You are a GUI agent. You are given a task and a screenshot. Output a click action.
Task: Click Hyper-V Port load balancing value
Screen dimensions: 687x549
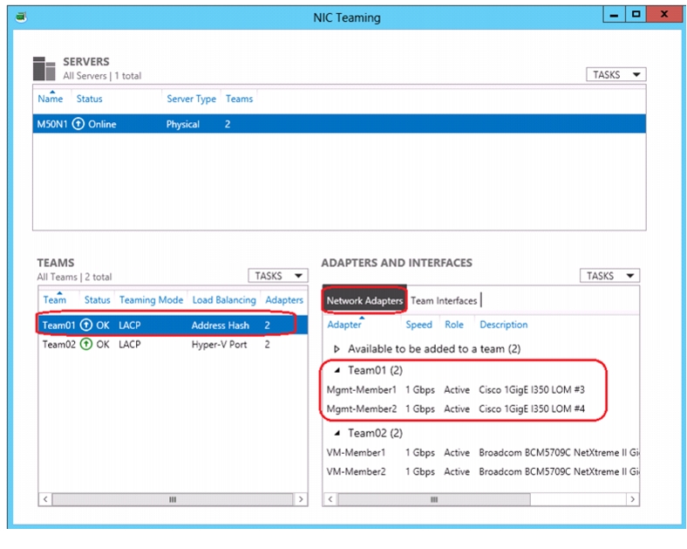(x=219, y=345)
